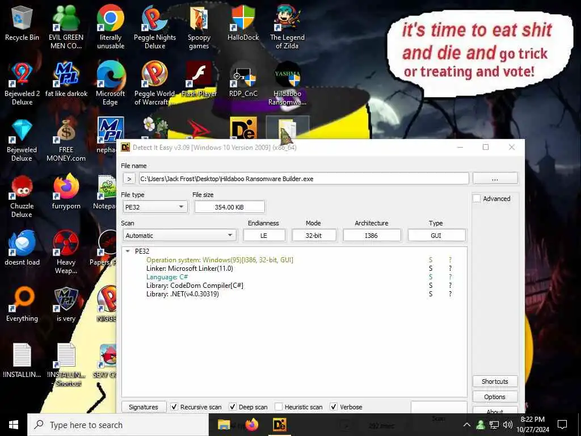The width and height of the screenshot is (581, 436).
Task: Open the notification center icon
Action: click(x=562, y=425)
